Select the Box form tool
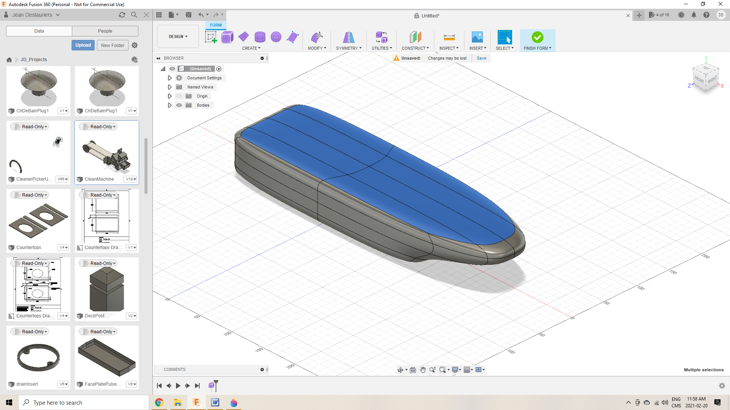The width and height of the screenshot is (730, 410). click(227, 37)
